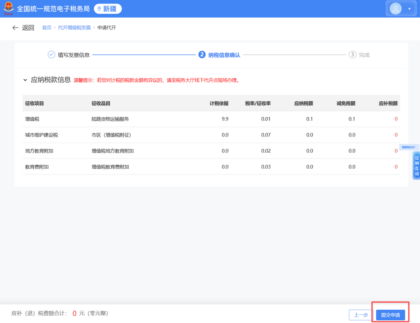Click the 征收项目 column header
Image resolution: width=420 pixels, height=323 pixels.
coord(34,103)
